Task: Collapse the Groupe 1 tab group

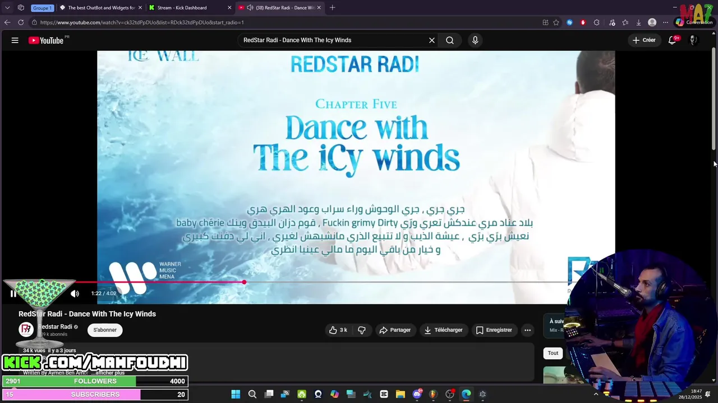Action: [42, 8]
